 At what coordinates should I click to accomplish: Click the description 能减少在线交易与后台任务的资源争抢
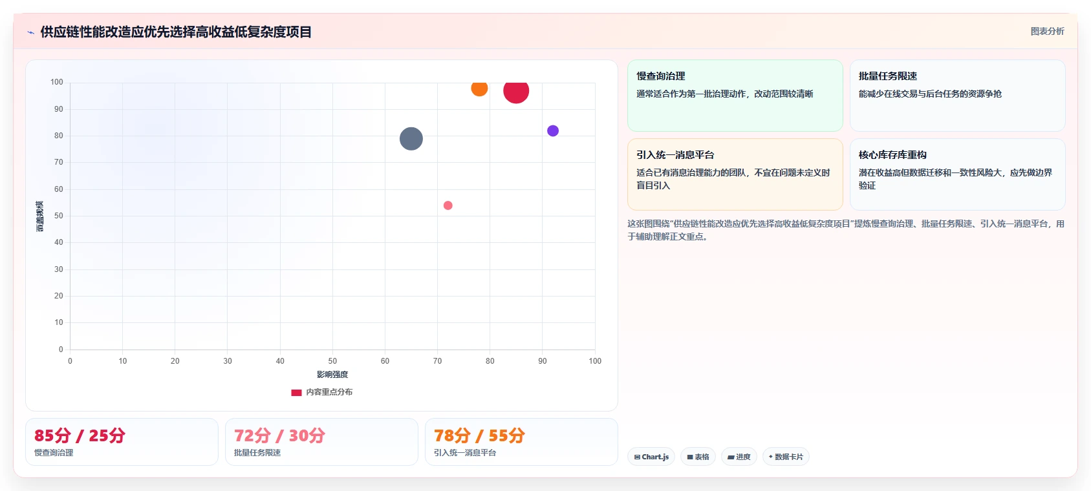pos(930,94)
